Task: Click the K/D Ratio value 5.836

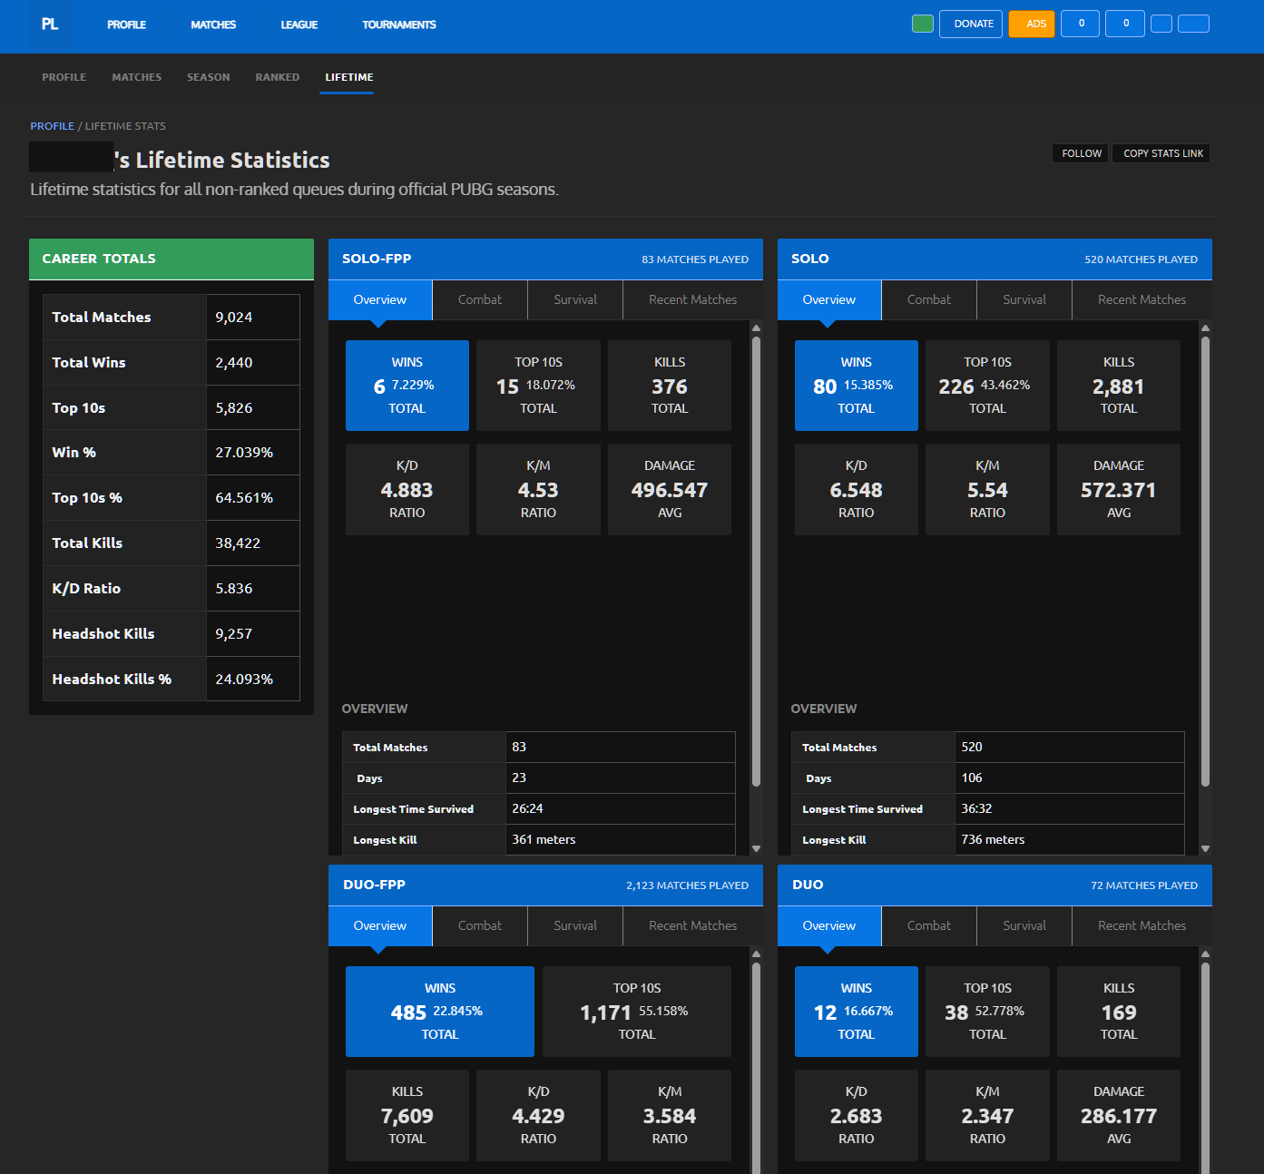Action: click(x=234, y=589)
